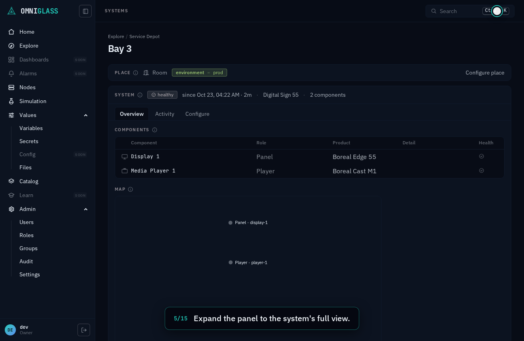The width and height of the screenshot is (524, 341).
Task: Click the health check icon for Display 1
Action: [482, 156]
